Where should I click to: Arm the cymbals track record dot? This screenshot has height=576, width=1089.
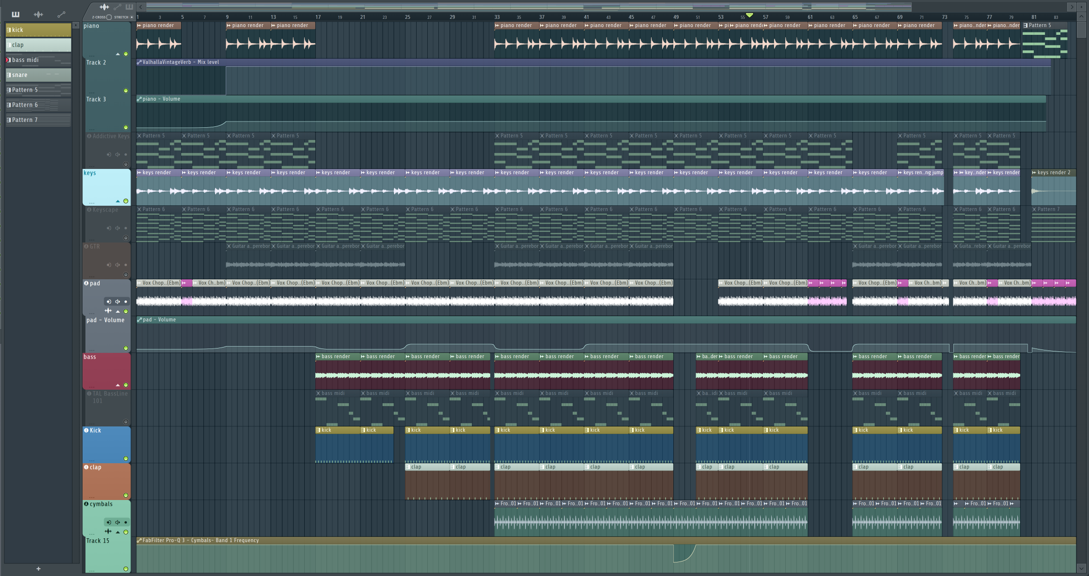(x=125, y=522)
